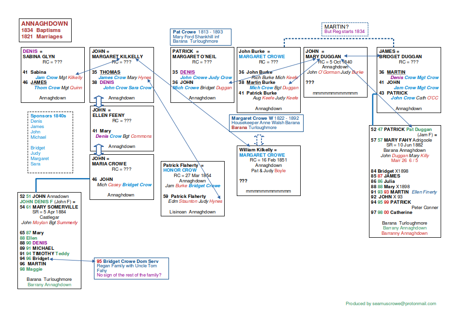Viewport: 460px width, 326px height.
Task: Click the double arrow above the Maria Crowe box
Action: (98, 149)
